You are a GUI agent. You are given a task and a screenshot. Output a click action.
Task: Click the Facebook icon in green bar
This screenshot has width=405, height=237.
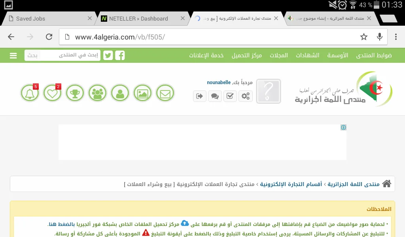[x=120, y=55]
